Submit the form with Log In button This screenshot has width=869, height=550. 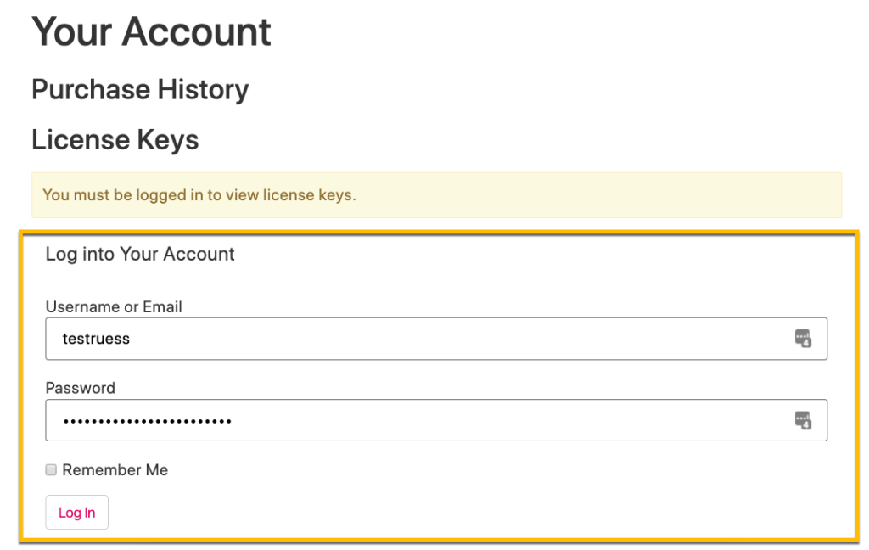tap(77, 513)
